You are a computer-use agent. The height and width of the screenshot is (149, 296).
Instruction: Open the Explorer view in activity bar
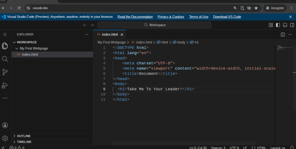tap(5, 46)
